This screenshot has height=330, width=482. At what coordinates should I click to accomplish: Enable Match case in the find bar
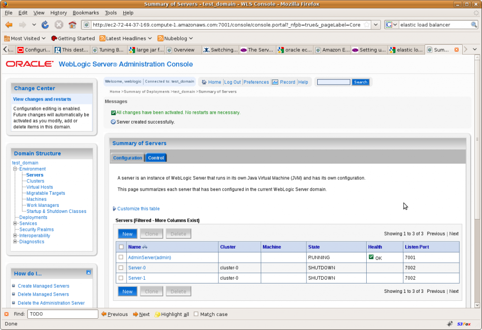tap(196, 314)
